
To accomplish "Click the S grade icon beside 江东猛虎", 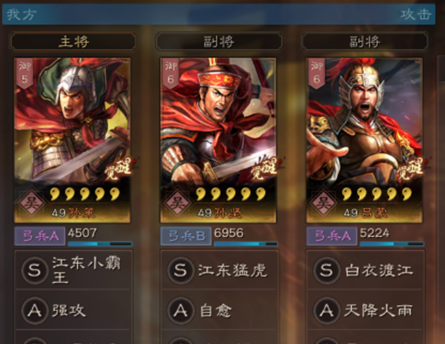I will click(181, 270).
